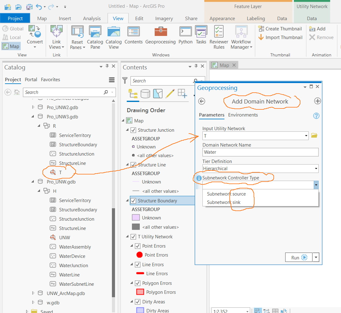Open the Catalog View
The image size is (341, 313).
113,37
